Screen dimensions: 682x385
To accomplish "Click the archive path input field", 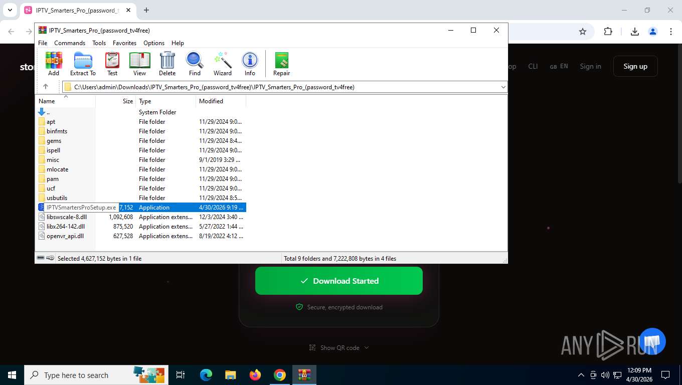I will point(285,87).
